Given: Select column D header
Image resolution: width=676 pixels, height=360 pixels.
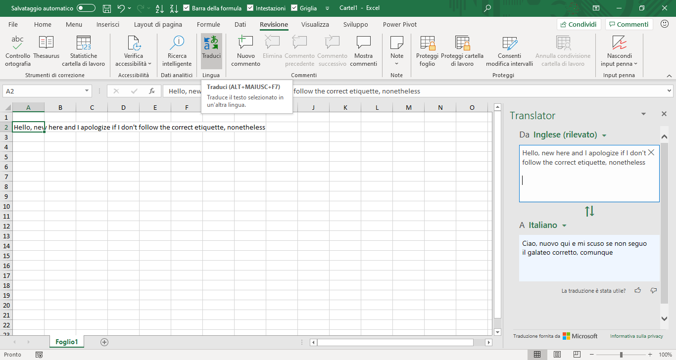Looking at the screenshot, I should pos(123,107).
